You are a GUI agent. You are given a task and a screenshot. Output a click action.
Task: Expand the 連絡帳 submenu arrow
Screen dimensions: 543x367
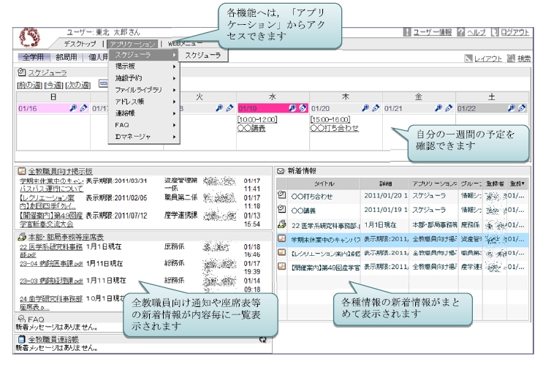point(174,113)
